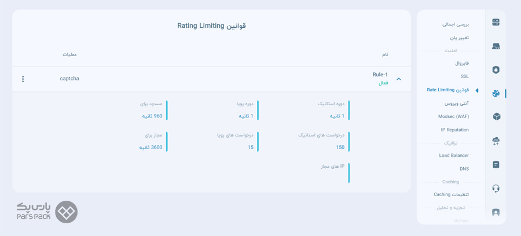This screenshot has width=521, height=236.
Task: Open the three-dot actions menu for Rule-1
Action: [x=23, y=79]
